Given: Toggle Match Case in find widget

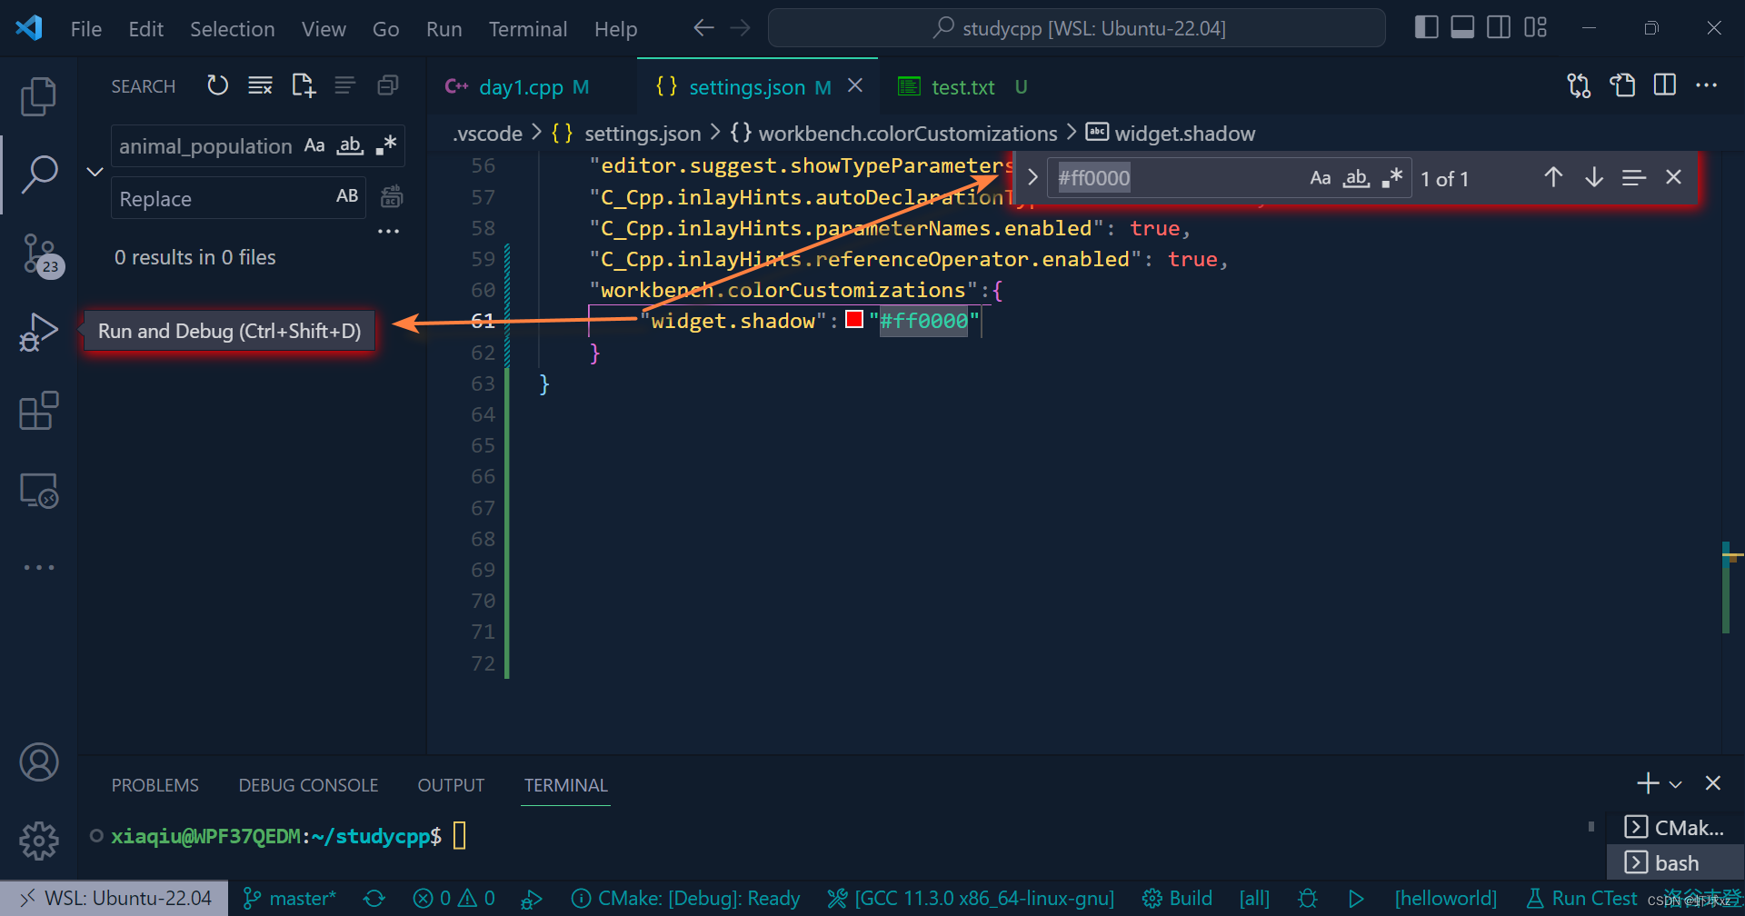Looking at the screenshot, I should pyautogui.click(x=1320, y=178).
